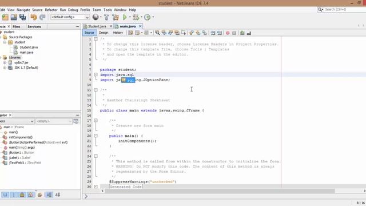The width and height of the screenshot is (366, 206).
Task: Click the Undo arrow icon
Action: coord(34,17)
